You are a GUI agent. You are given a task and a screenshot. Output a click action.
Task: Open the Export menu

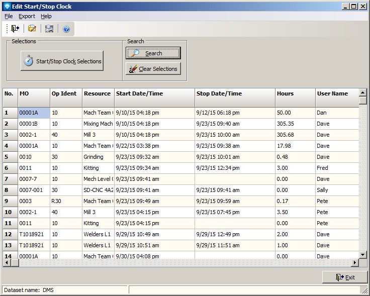tap(27, 16)
